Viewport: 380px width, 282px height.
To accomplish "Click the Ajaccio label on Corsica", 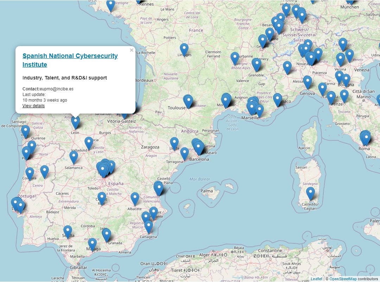I will coord(304,148).
